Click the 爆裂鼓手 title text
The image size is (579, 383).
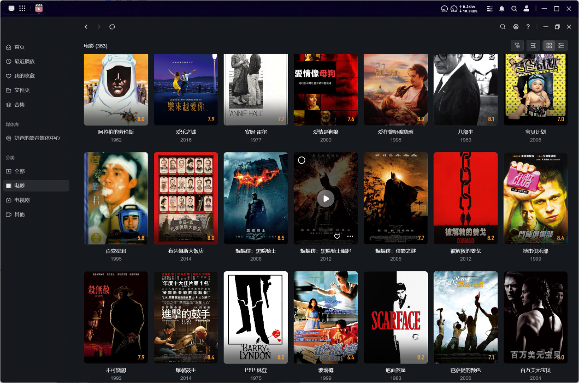186,370
